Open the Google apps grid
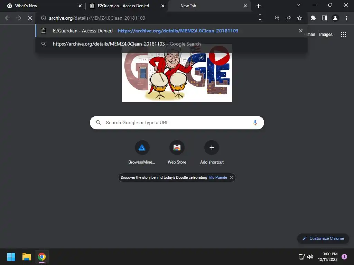354x265 pixels. click(x=343, y=35)
